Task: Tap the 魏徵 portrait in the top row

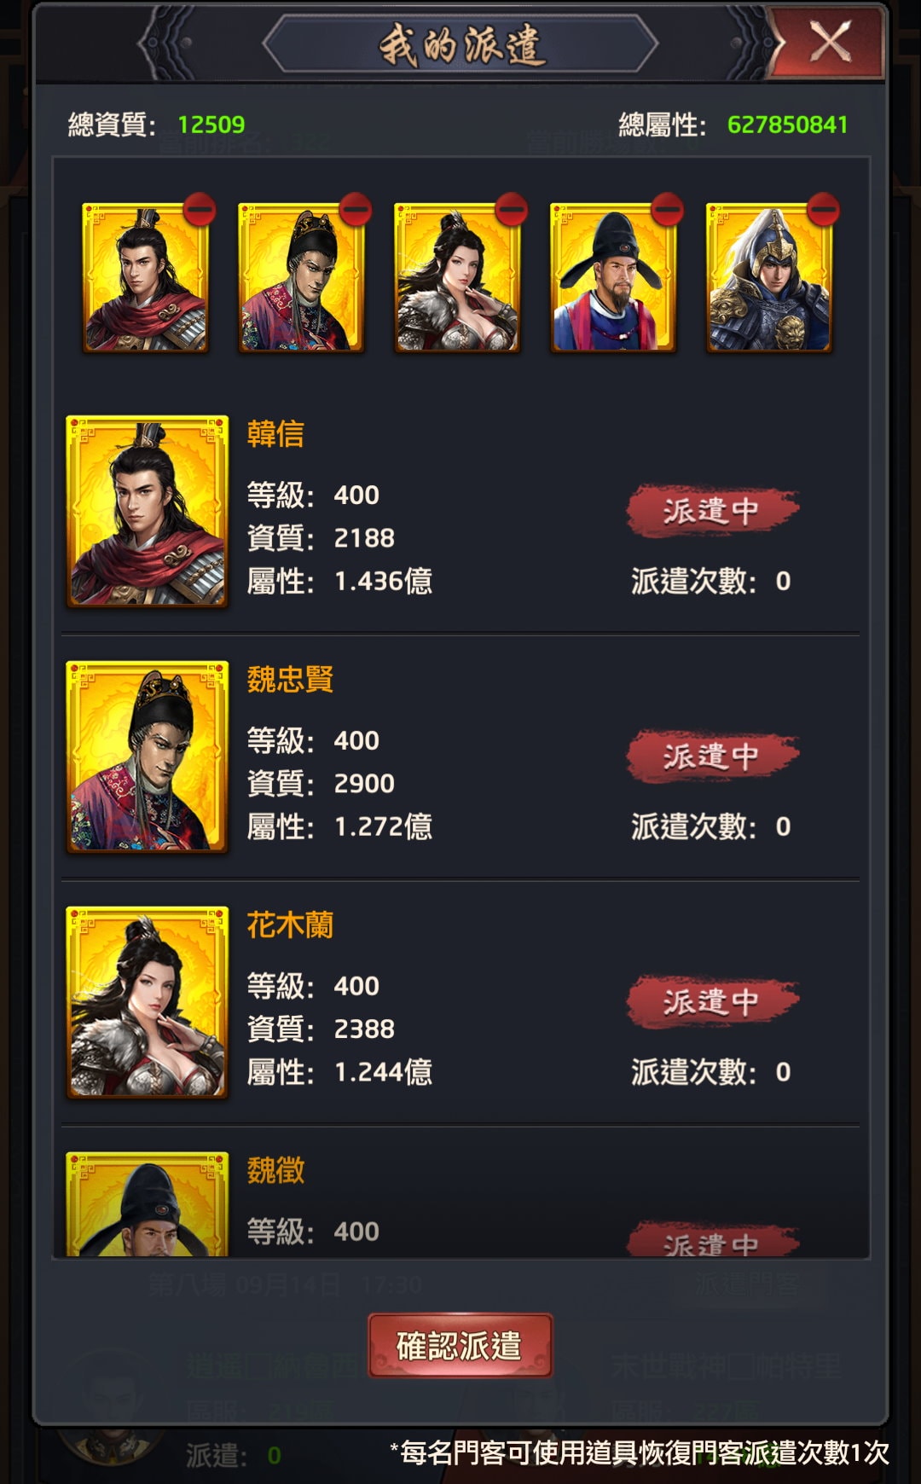Action: (x=613, y=277)
